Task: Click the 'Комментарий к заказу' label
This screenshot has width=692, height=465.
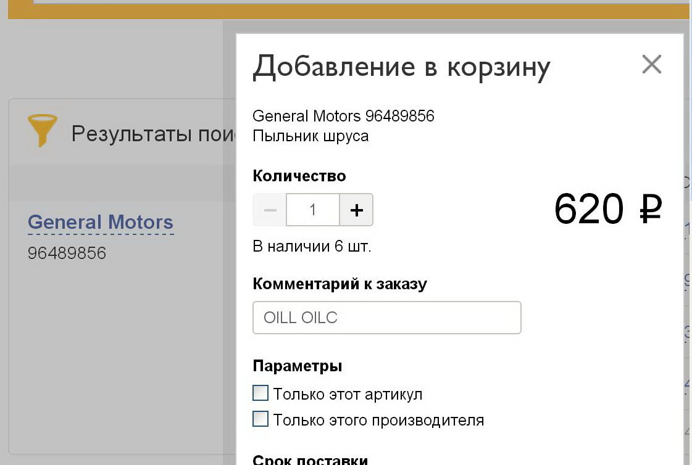Action: [340, 284]
